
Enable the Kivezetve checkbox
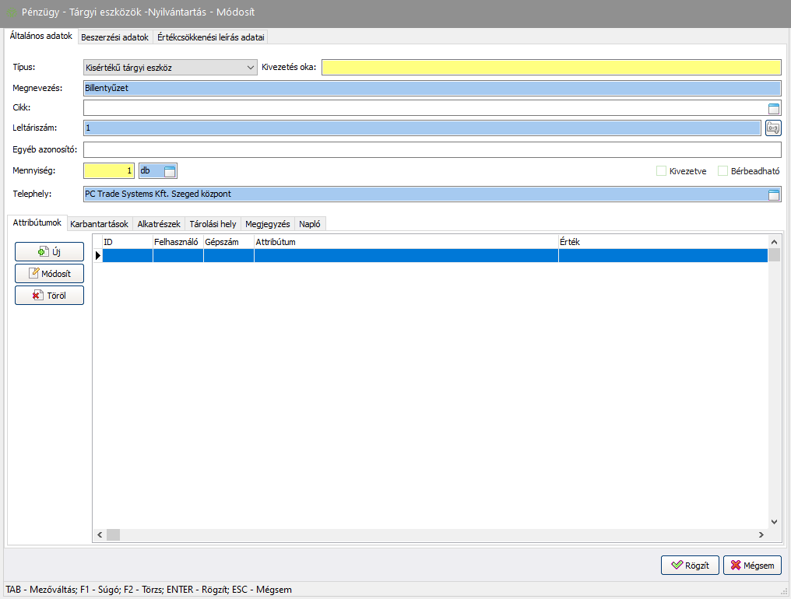pyautogui.click(x=662, y=171)
